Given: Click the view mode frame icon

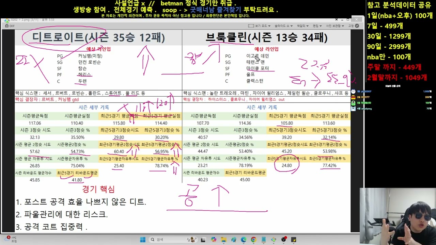Looking at the screenshot, I should point(251,26).
